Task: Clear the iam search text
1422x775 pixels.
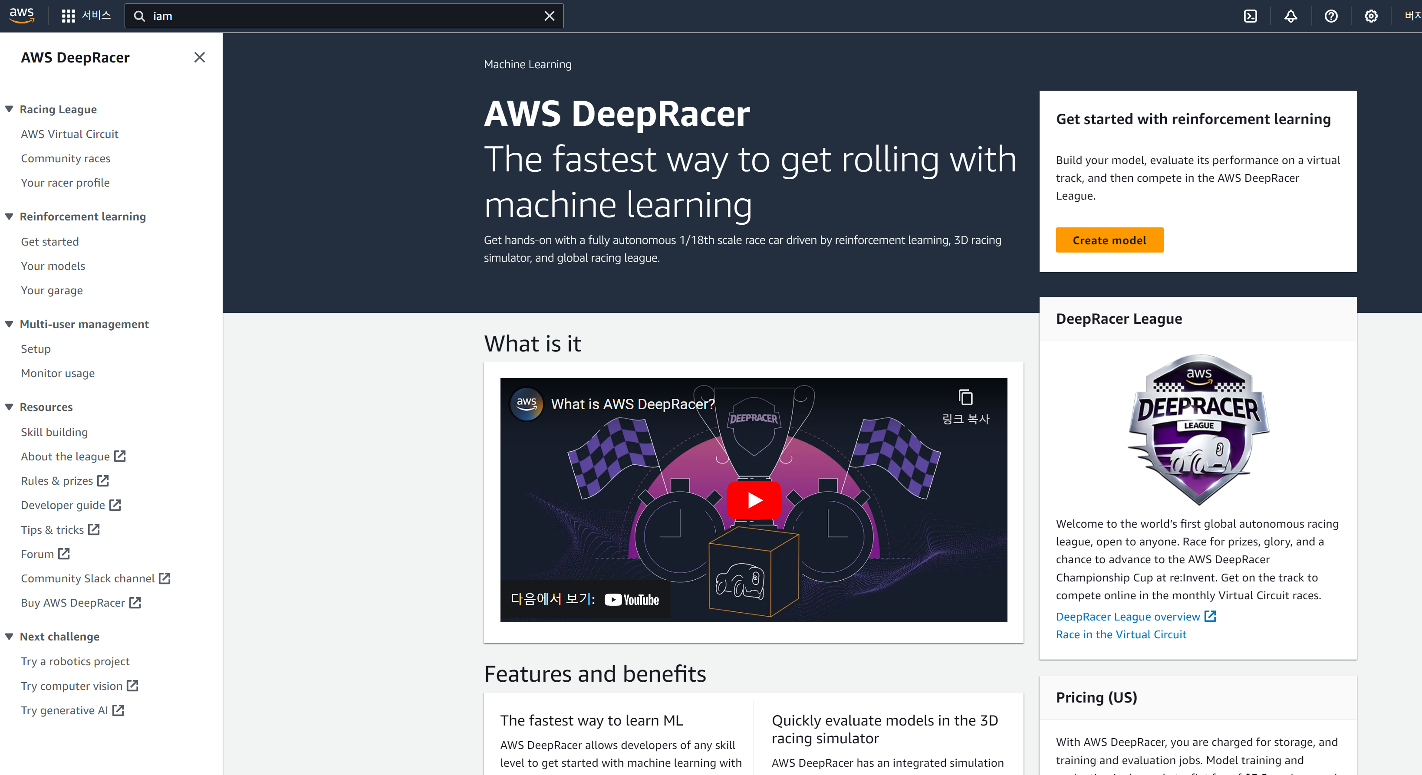Action: click(x=549, y=16)
